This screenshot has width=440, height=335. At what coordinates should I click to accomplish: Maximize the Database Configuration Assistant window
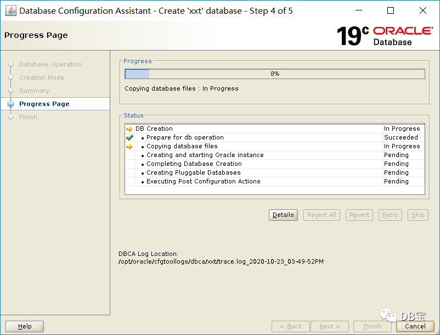coord(391,10)
